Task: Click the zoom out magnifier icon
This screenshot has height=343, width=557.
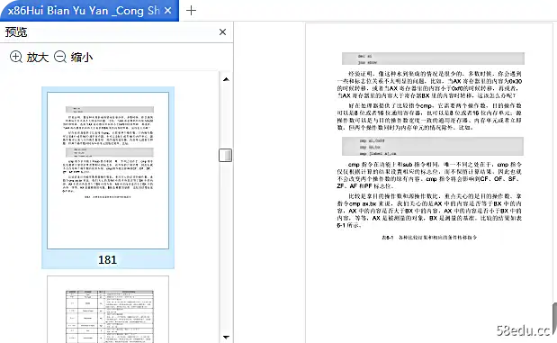Action: [x=60, y=57]
